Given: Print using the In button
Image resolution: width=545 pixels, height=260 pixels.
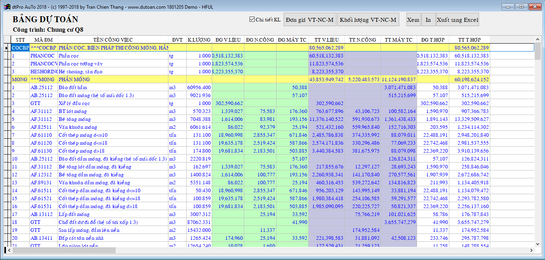Looking at the screenshot, I should tap(428, 20).
